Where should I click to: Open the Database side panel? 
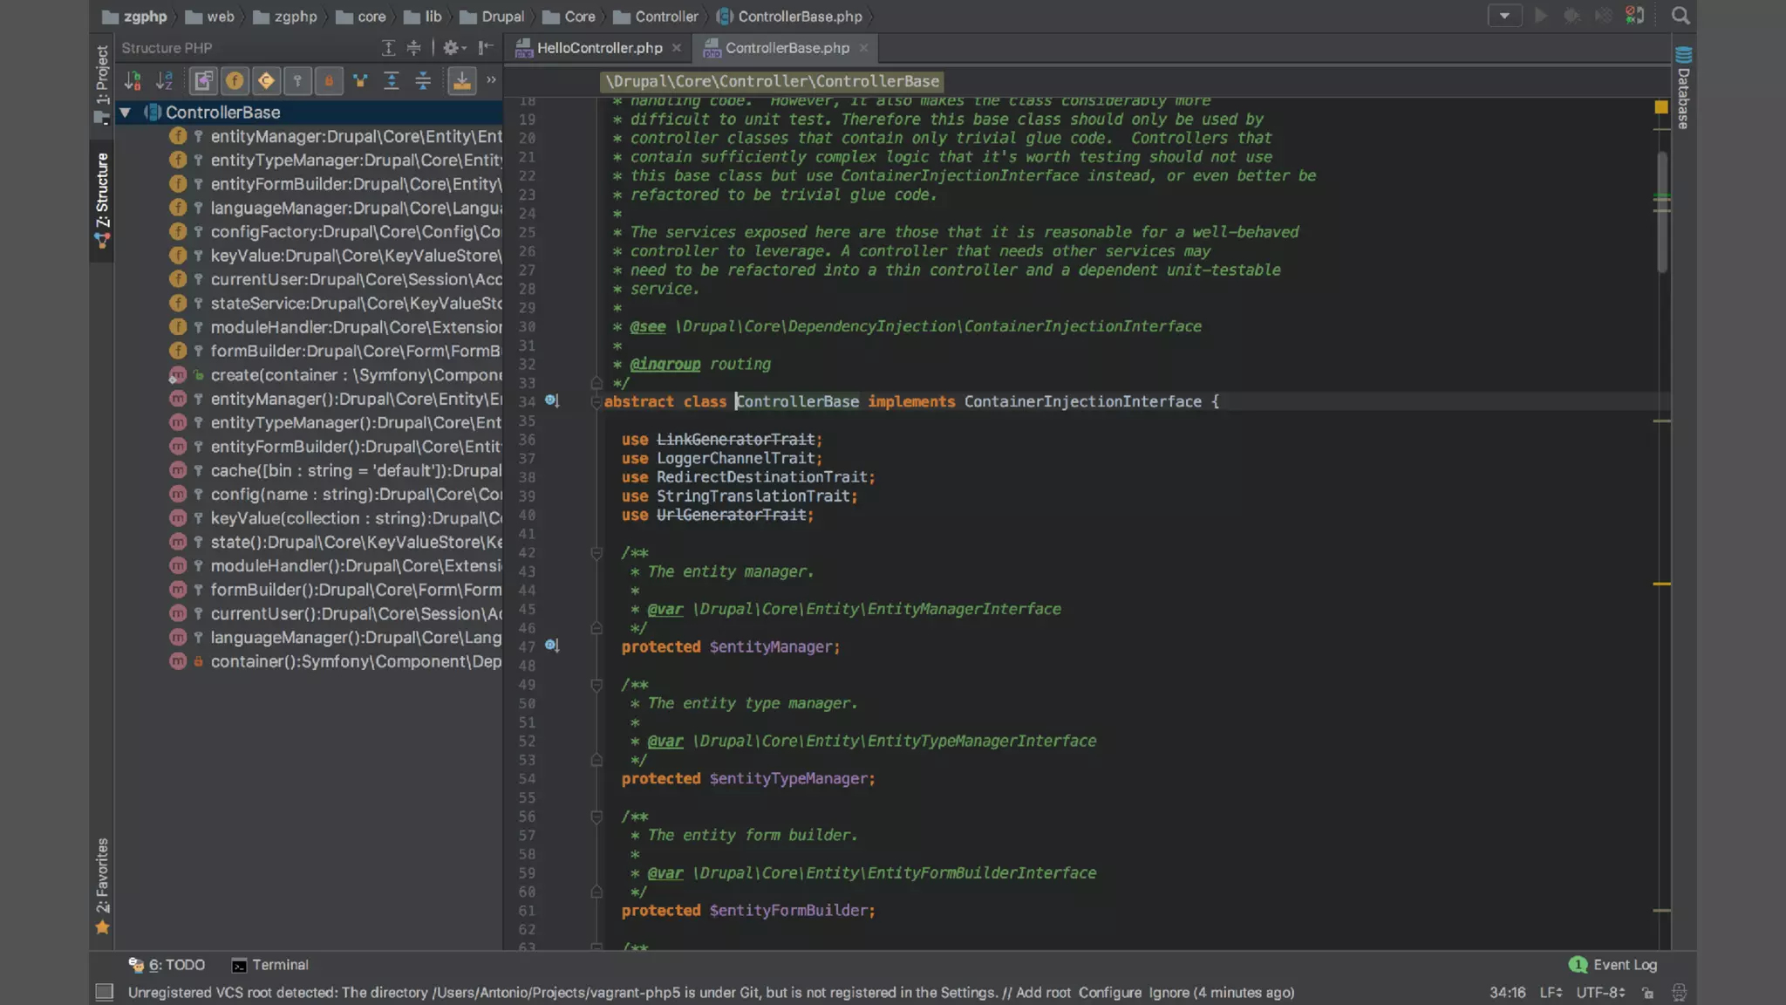point(1683,87)
